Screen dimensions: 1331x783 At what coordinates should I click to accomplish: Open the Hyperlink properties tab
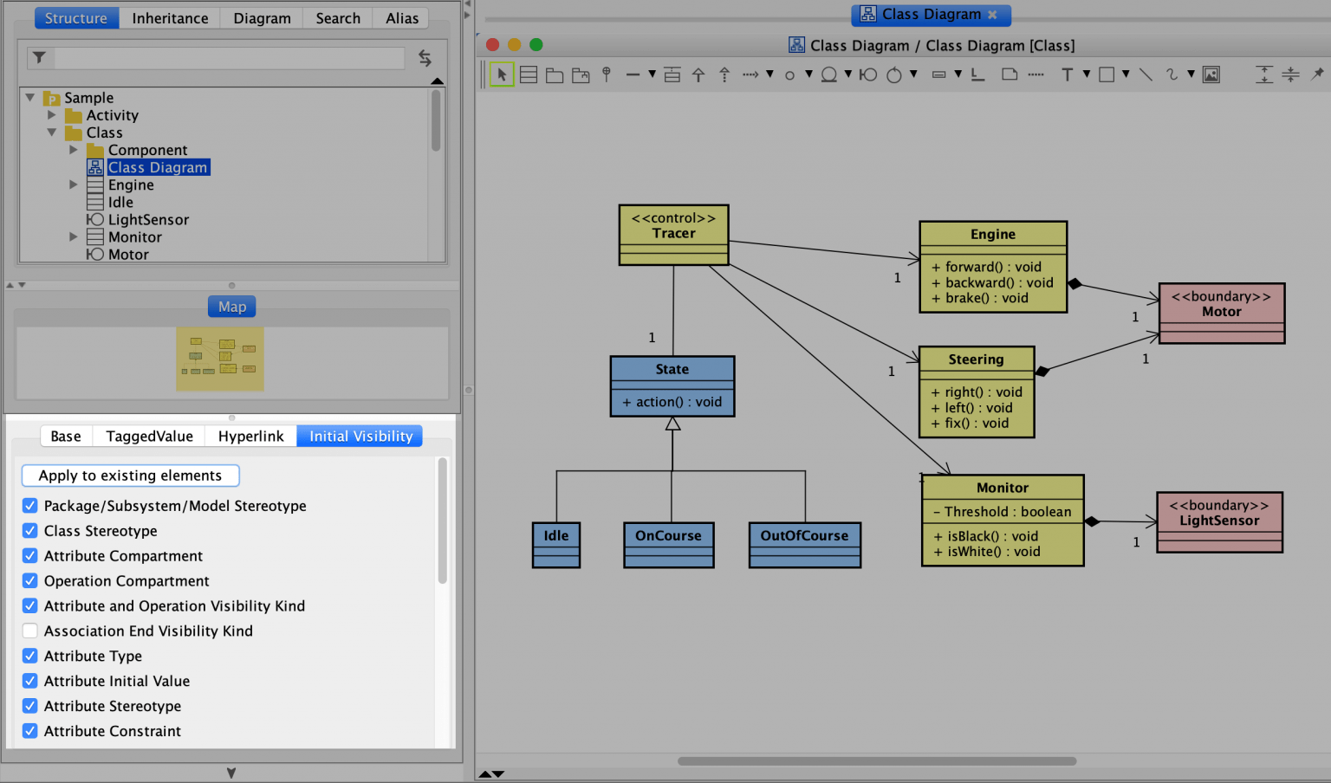click(250, 436)
